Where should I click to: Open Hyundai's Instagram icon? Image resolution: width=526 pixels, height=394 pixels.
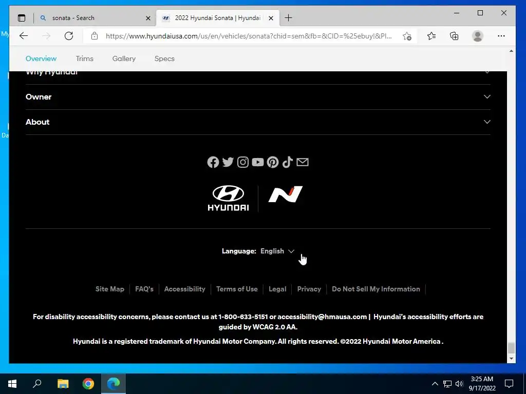pyautogui.click(x=243, y=162)
